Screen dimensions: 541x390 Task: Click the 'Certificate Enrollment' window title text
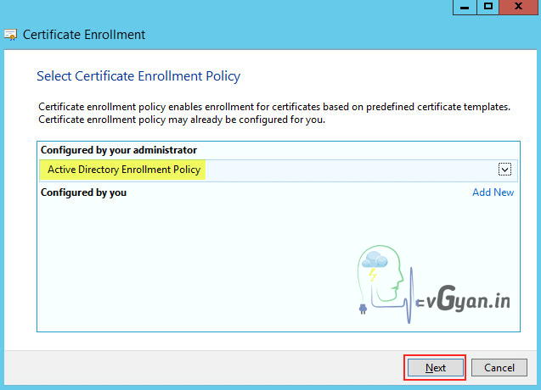click(84, 35)
